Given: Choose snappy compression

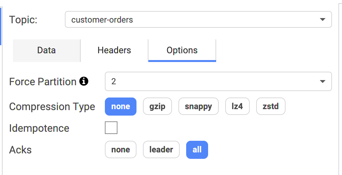Looking at the screenshot, I should pos(198,107).
